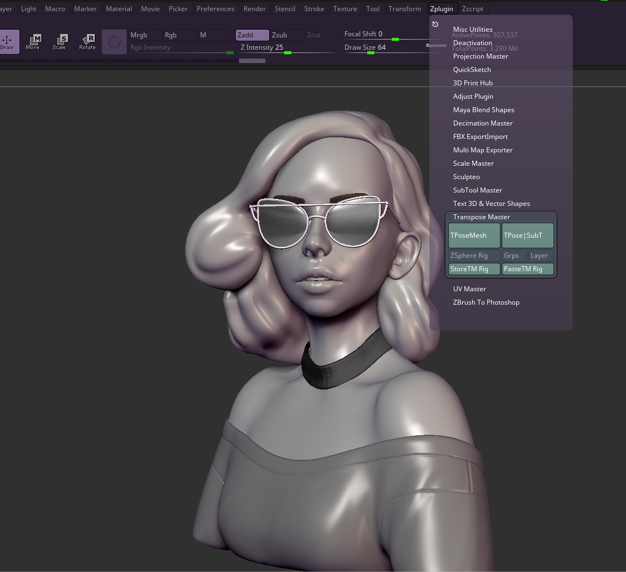Screen dimensions: 626x572
Task: Open the Tool menu
Action: 373,9
